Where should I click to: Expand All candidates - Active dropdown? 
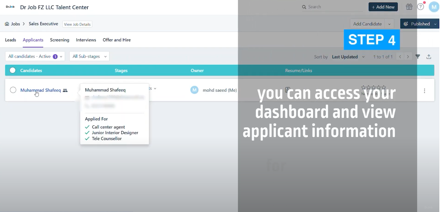click(x=35, y=56)
